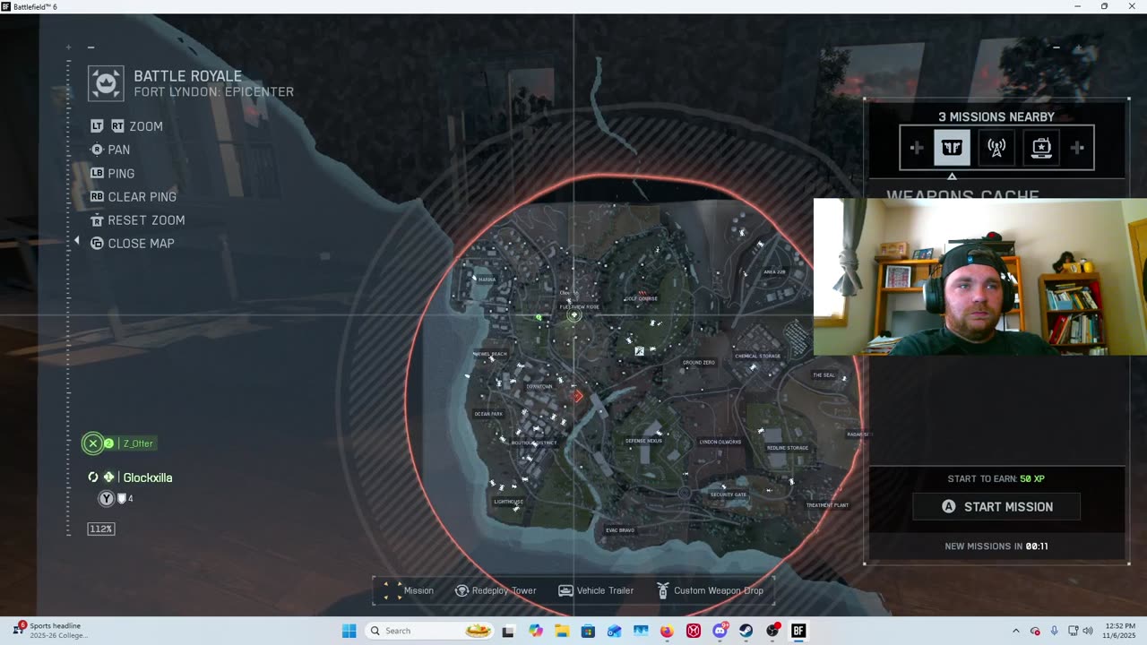1147x645 pixels.
Task: Click player name Glockxilla
Action: [x=148, y=477]
